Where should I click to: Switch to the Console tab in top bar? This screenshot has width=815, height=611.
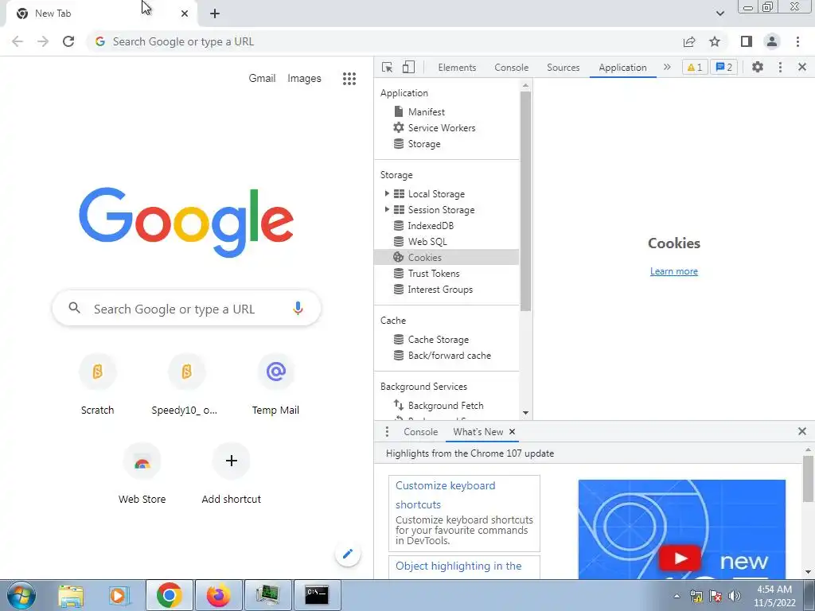click(x=512, y=68)
